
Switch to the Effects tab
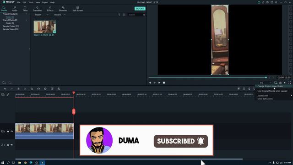click(50, 9)
